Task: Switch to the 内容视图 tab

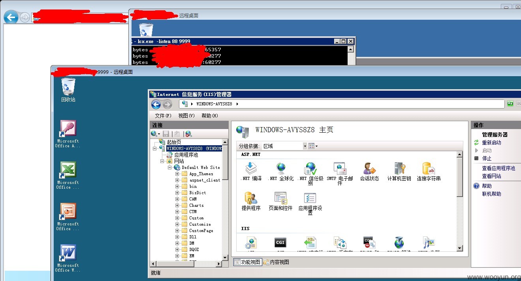Action: pyautogui.click(x=276, y=262)
